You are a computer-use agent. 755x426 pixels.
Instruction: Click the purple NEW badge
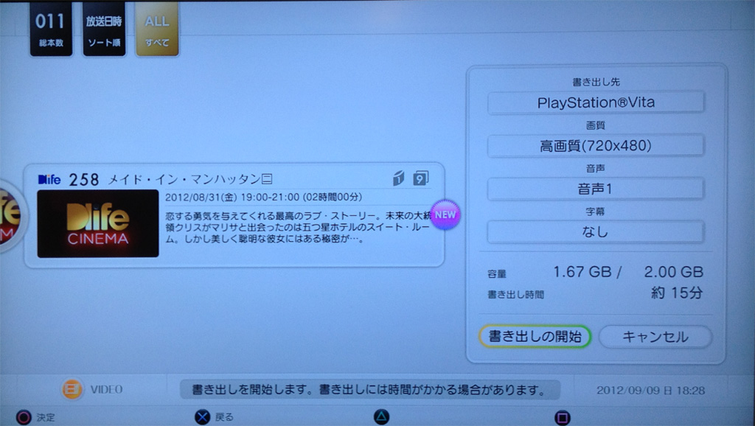coord(445,214)
